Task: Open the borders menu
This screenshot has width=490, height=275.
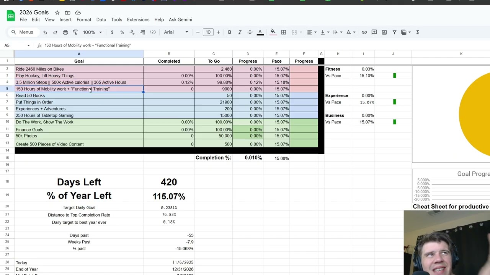Action: click(x=284, y=32)
